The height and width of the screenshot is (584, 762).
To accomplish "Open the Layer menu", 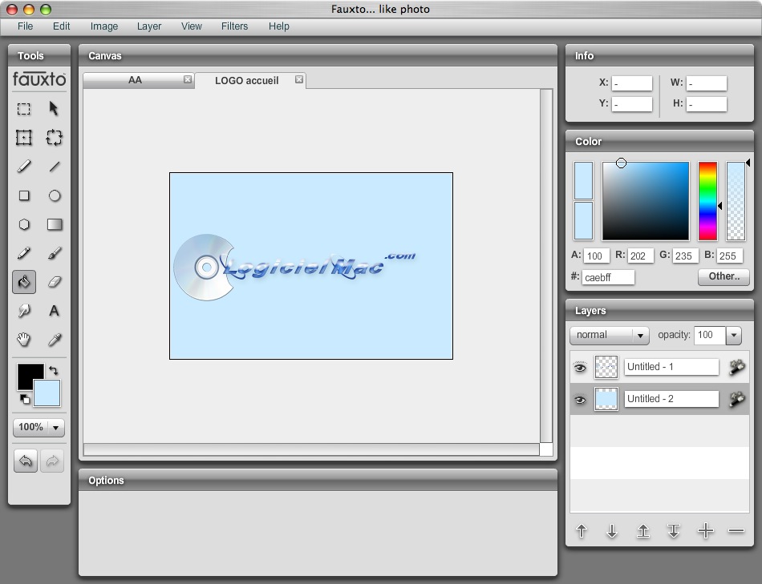I will pos(148,26).
